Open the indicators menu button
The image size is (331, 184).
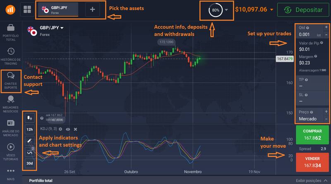[29, 152]
